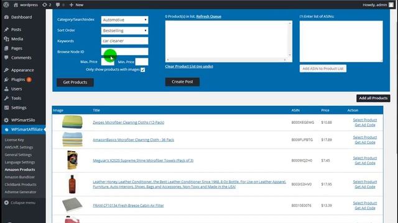Image resolution: width=398 pixels, height=223 pixels.
Task: Click the Collapse menu arrow icon
Action: click(6, 203)
